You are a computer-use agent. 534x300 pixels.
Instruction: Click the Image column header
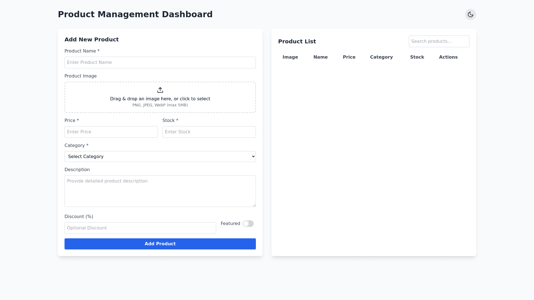[290, 57]
